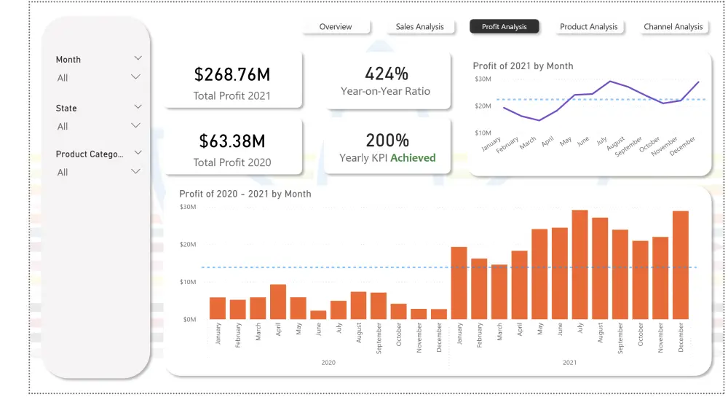Click 'Profit of 2020 - 2021 by Month' title
Image resolution: width=728 pixels, height=405 pixels.
point(245,194)
